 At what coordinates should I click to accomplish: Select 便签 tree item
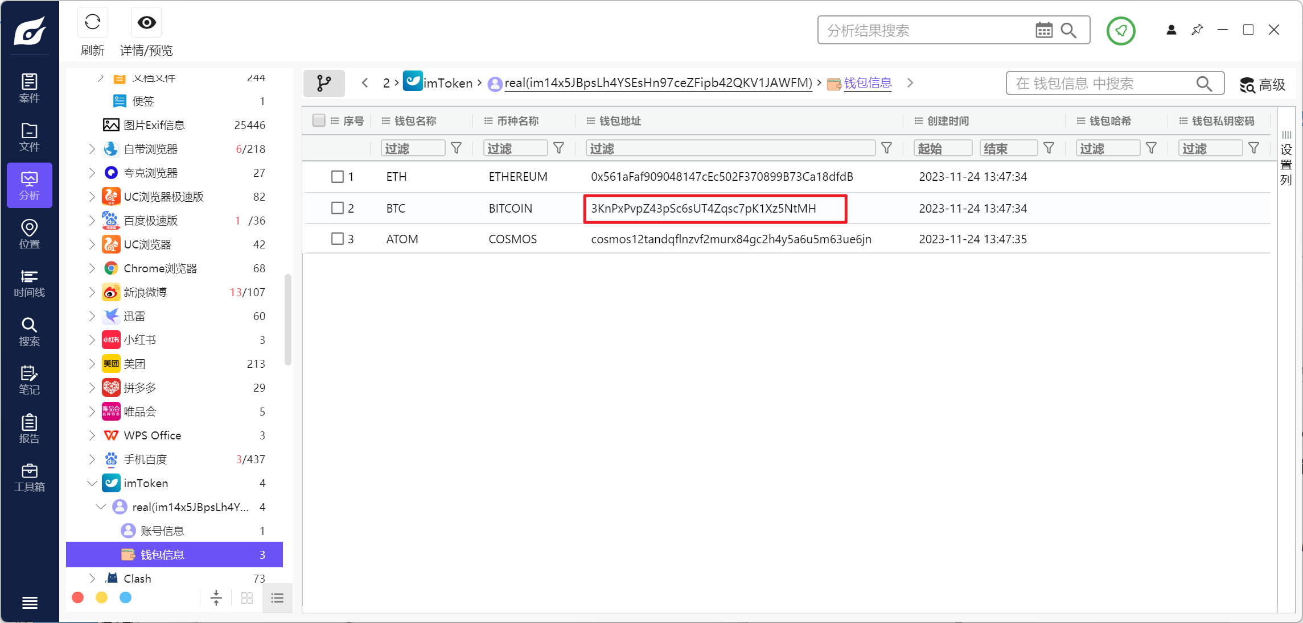click(174, 101)
